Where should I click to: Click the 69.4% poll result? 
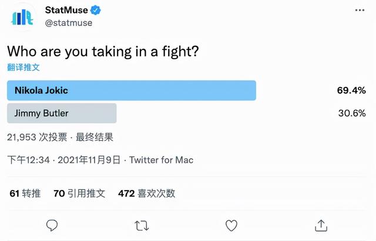(351, 90)
